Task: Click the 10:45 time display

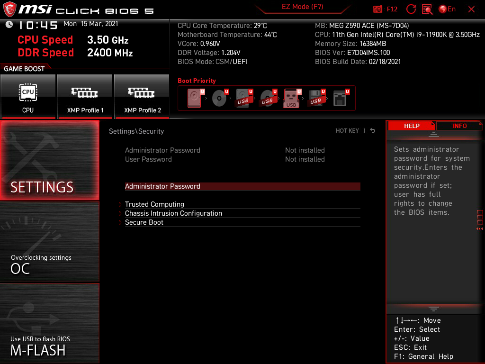Action: click(38, 25)
